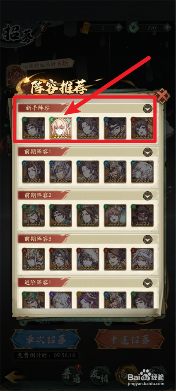
Task: Expand the 进阶阵容1 dropdown arrow
Action: pyautogui.click(x=148, y=283)
